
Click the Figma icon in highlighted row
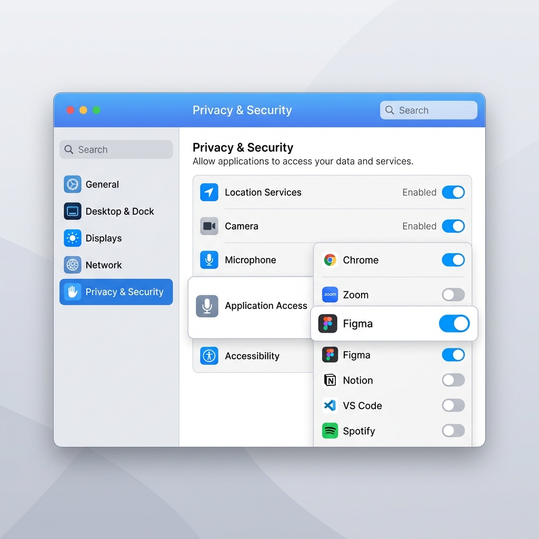tap(327, 324)
